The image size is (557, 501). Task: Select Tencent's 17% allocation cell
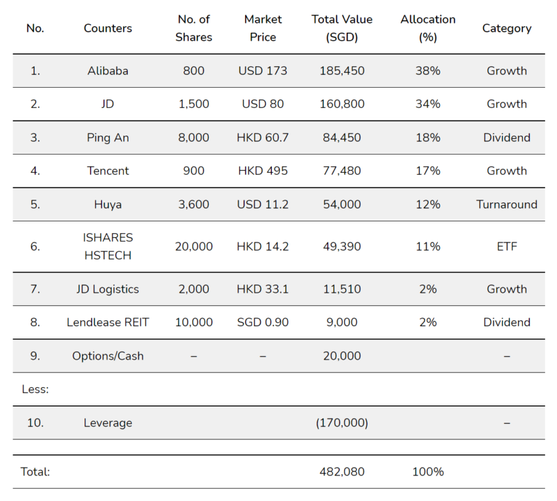[x=428, y=171]
